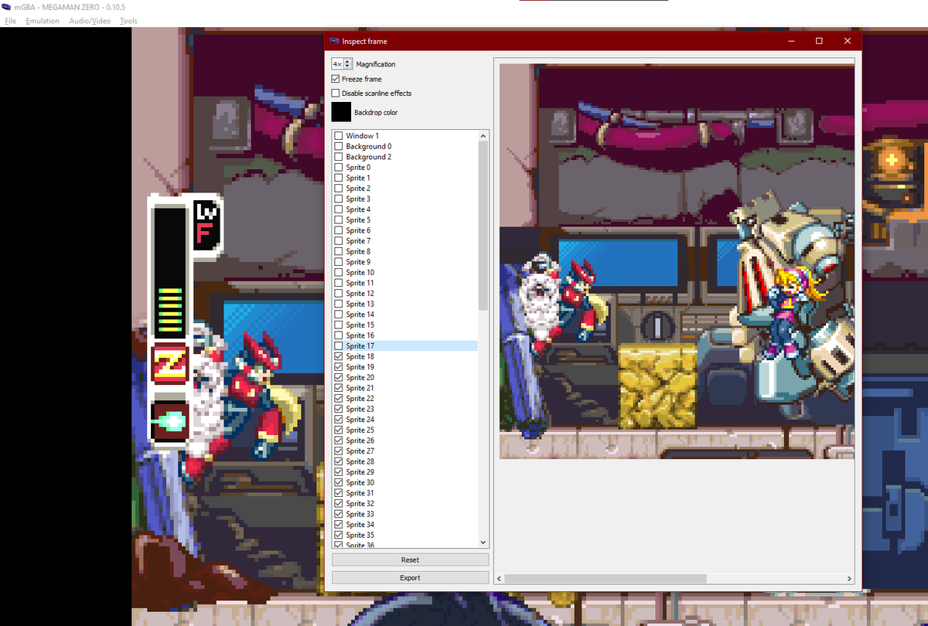The width and height of the screenshot is (928, 626).
Task: Click the layer list scroll down arrow
Action: (483, 543)
